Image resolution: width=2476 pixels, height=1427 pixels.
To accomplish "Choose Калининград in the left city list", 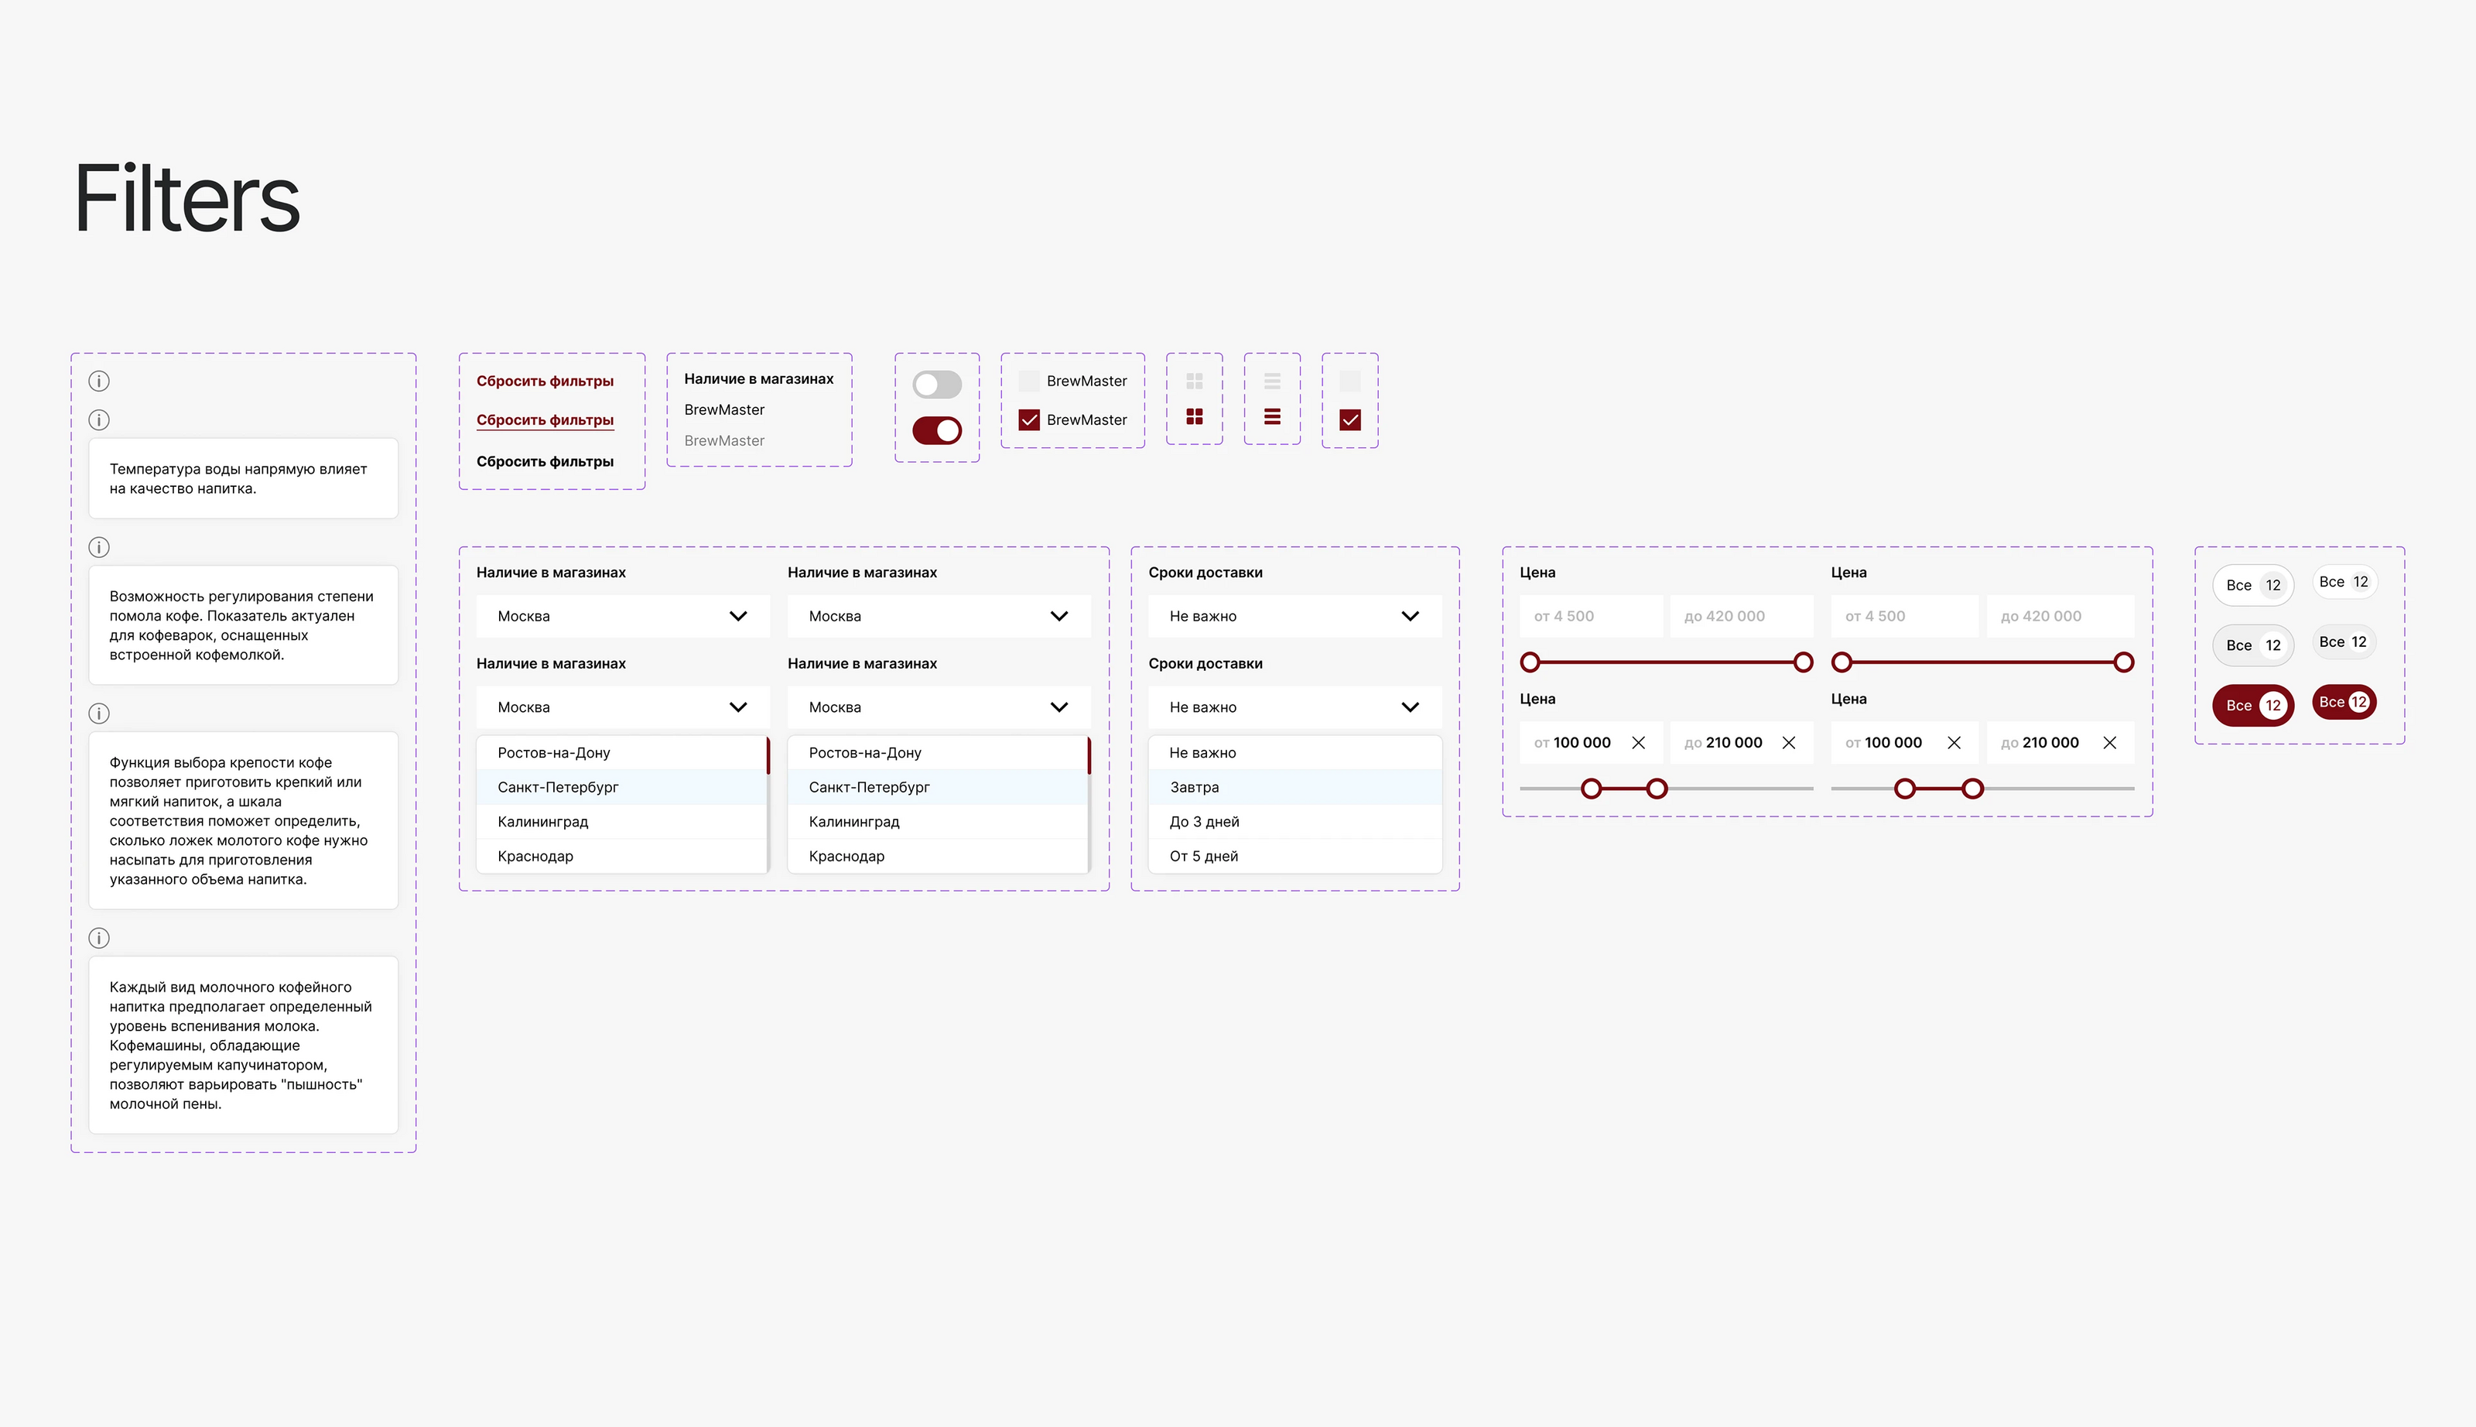I will [543, 821].
